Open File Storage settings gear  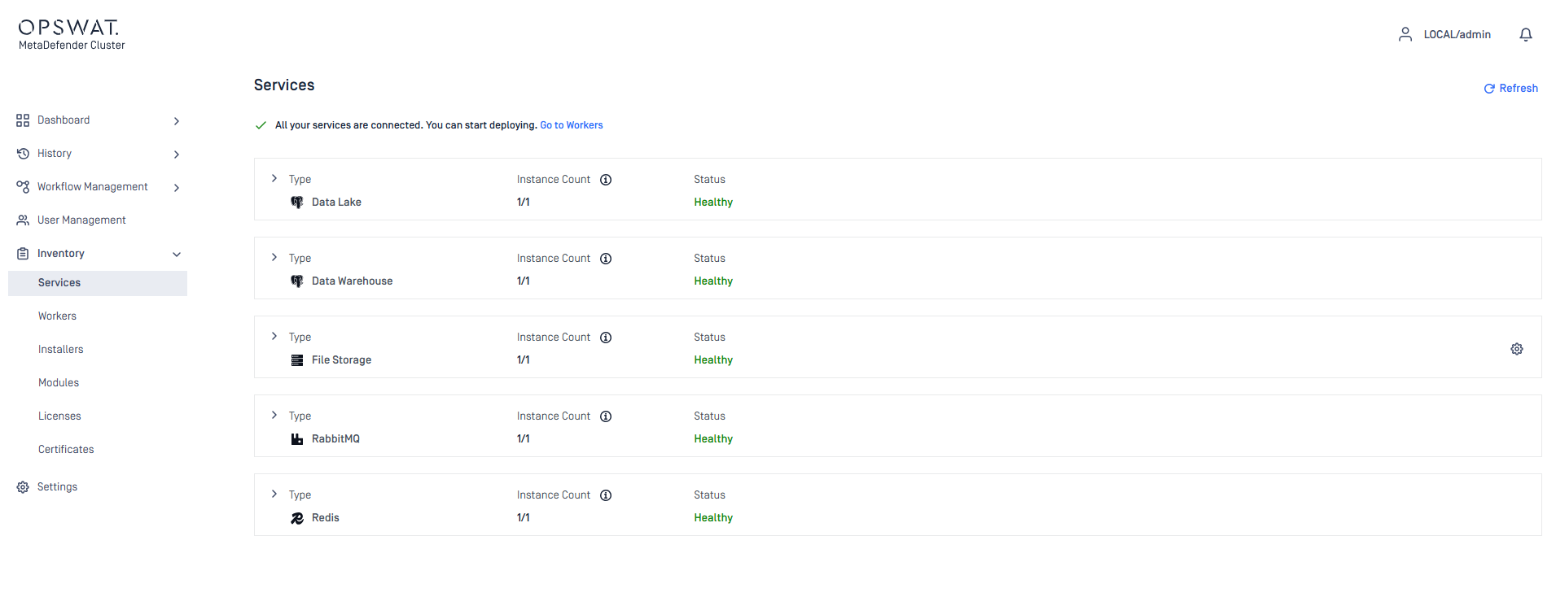click(x=1516, y=349)
